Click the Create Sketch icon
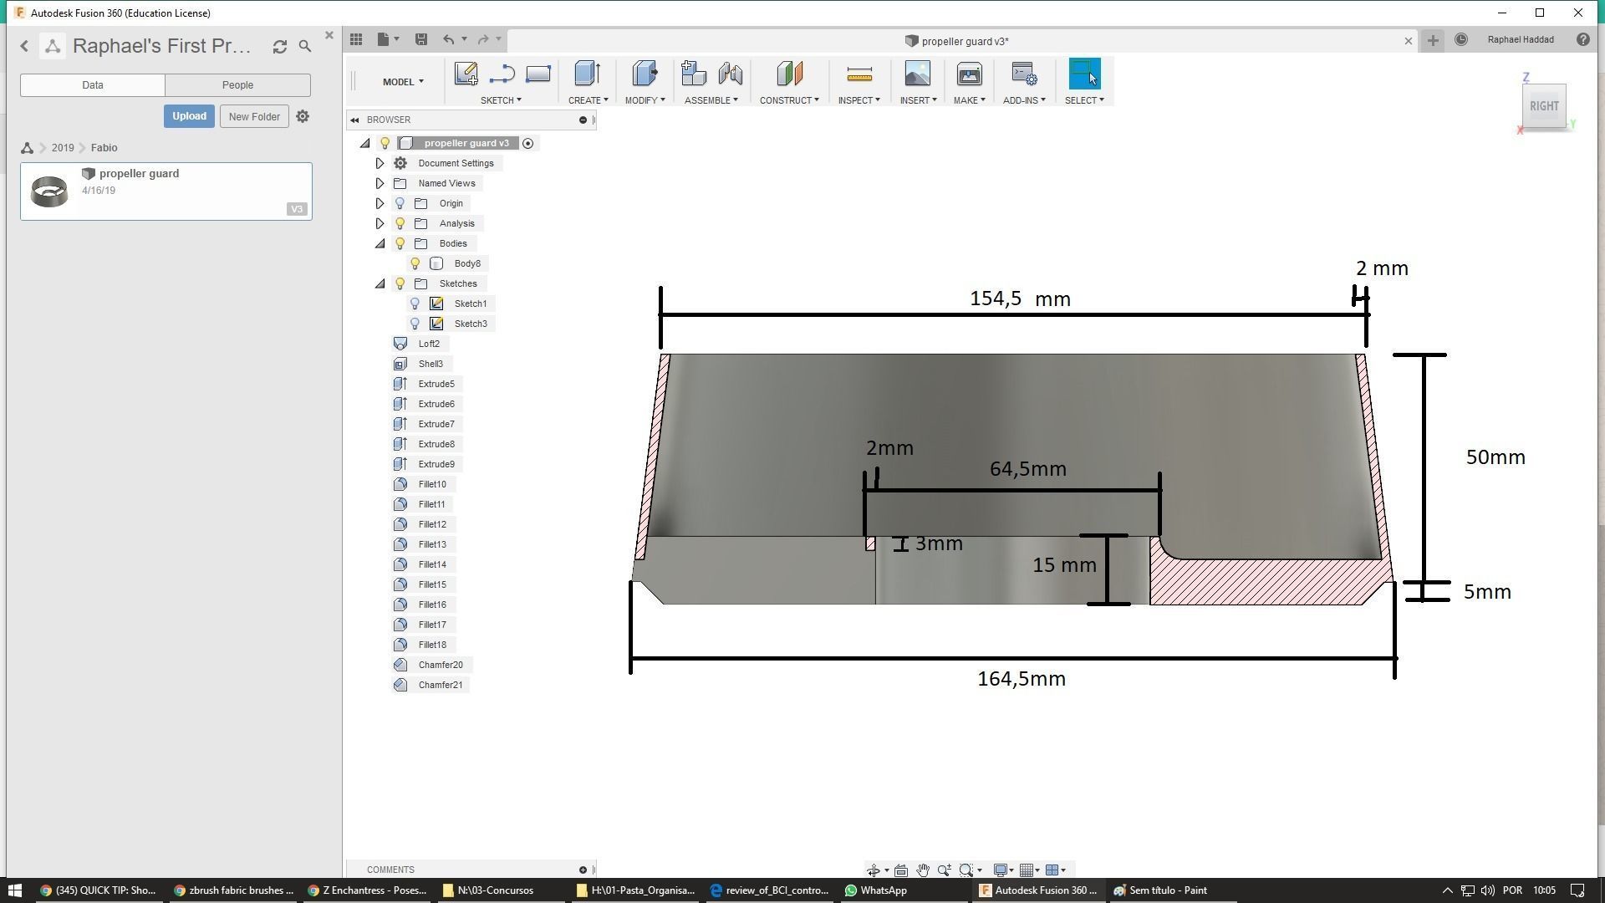Viewport: 1605px width, 903px height. point(466,74)
